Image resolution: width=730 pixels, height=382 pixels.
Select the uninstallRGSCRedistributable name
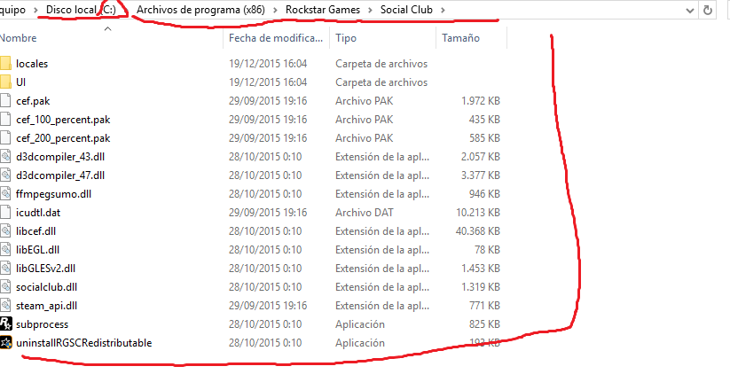(83, 343)
